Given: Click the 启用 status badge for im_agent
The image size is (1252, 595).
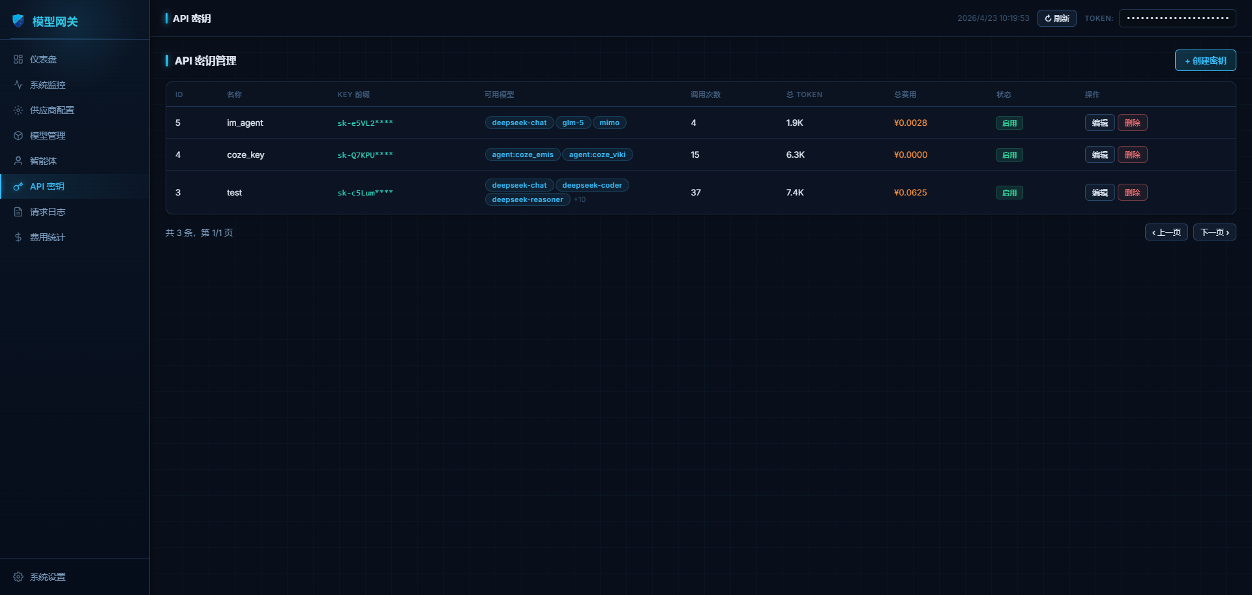Looking at the screenshot, I should click(x=1009, y=123).
